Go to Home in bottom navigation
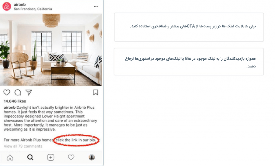The width and height of the screenshot is (275, 166). pyautogui.click(x=10, y=157)
